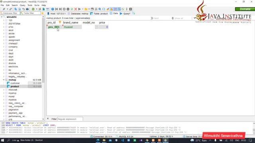Open dropdown arrow next to run query
This screenshot has width=255, height=143.
82,9
